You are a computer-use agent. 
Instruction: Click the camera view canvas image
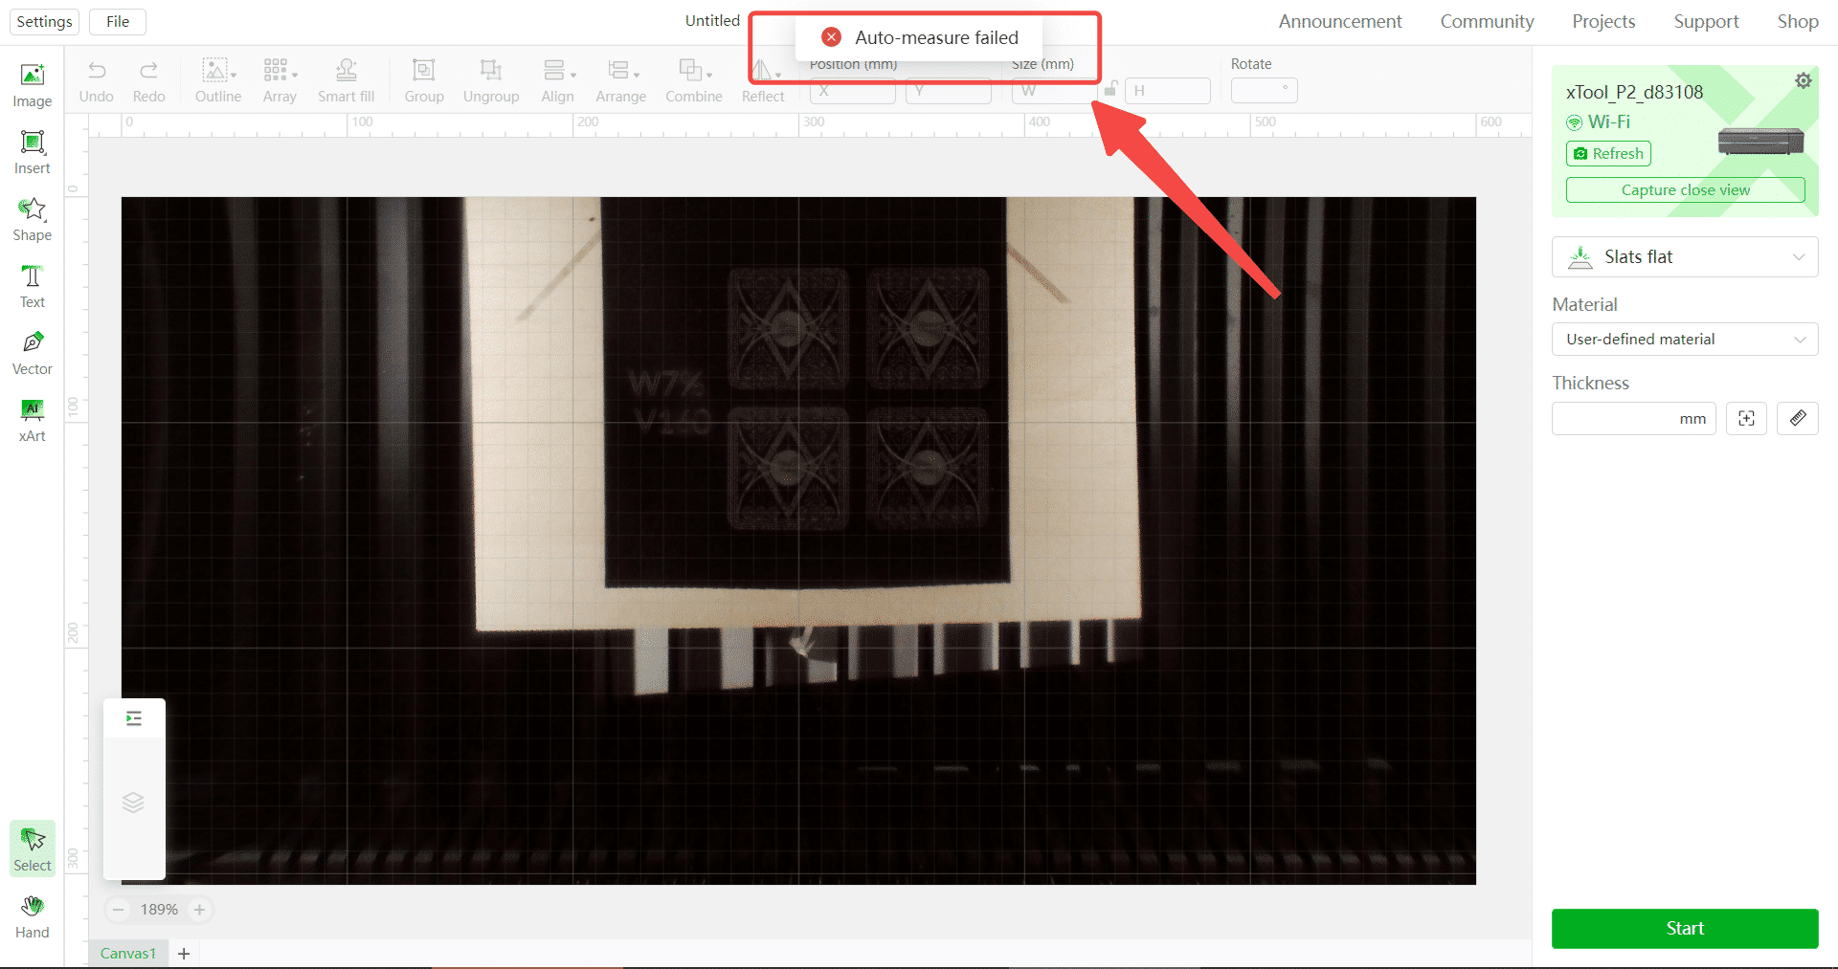tap(798, 540)
